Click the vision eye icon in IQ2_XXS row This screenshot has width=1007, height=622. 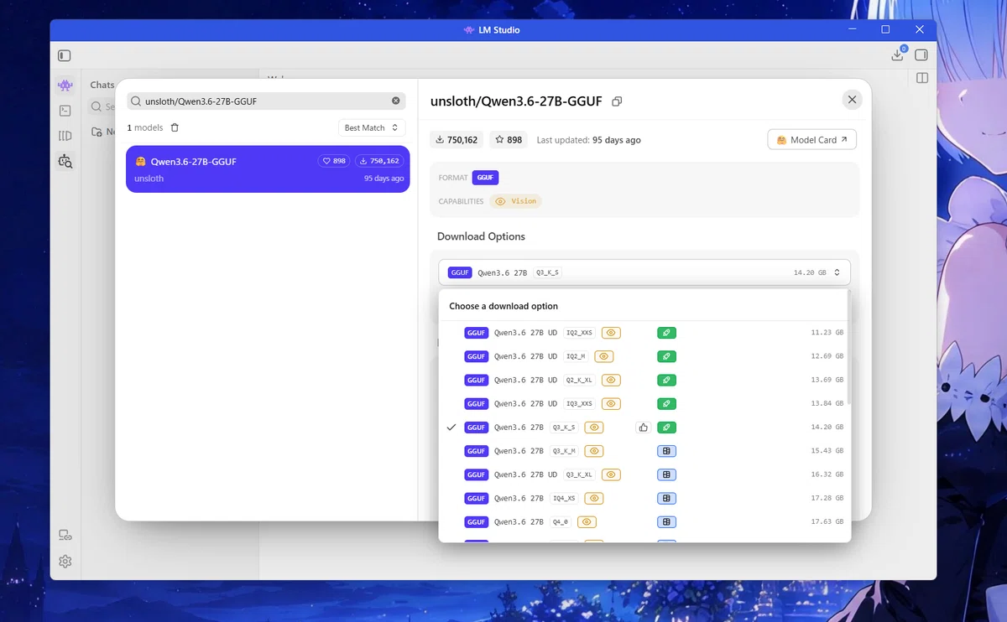pos(611,333)
